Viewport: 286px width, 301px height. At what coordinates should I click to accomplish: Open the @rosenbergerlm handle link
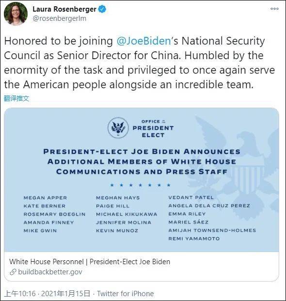[x=60, y=18]
